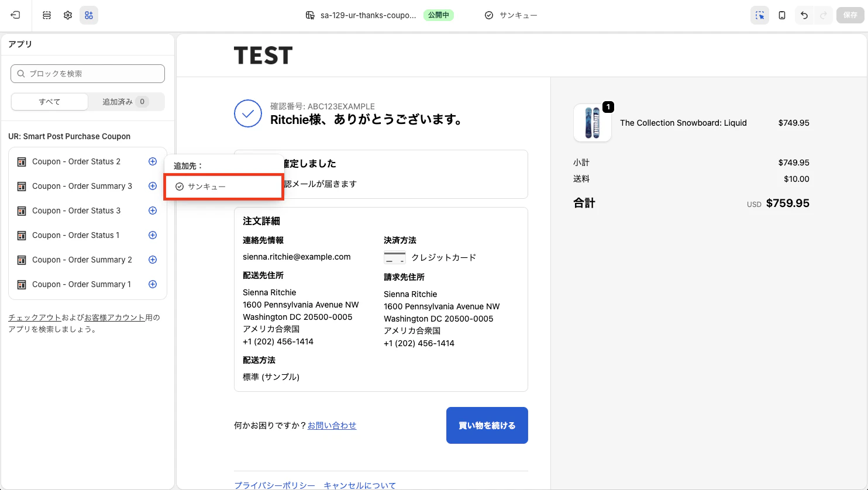Click the Coupon - Order Status 2 row icon
Image resolution: width=868 pixels, height=490 pixels.
click(x=22, y=162)
